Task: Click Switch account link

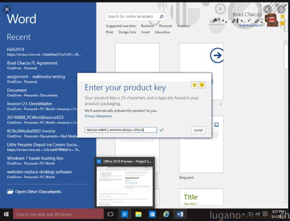Action: 250,25
